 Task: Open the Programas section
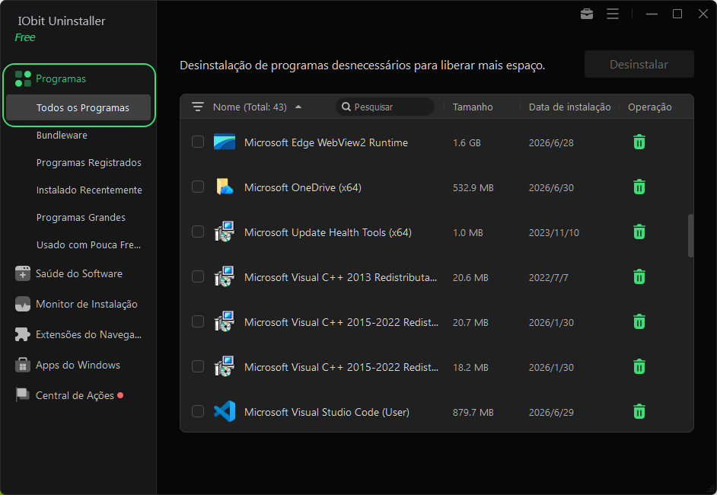[x=61, y=78]
